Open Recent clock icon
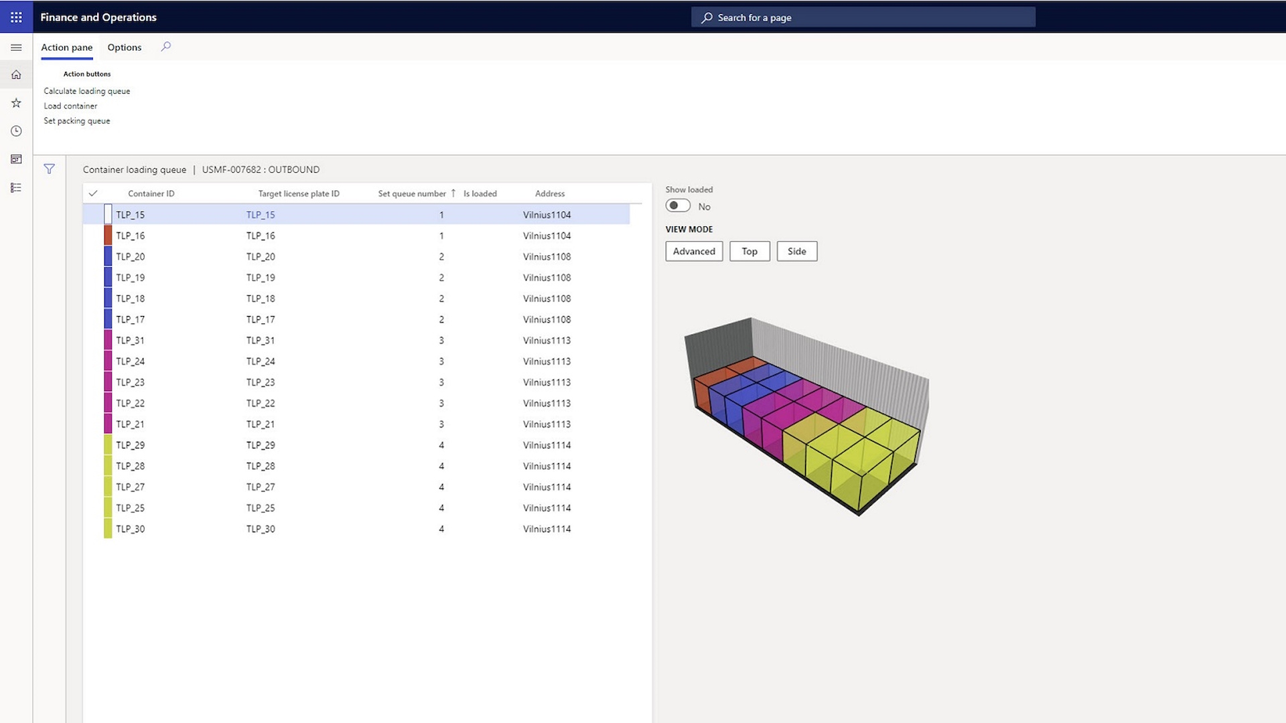The image size is (1286, 723). pos(16,131)
